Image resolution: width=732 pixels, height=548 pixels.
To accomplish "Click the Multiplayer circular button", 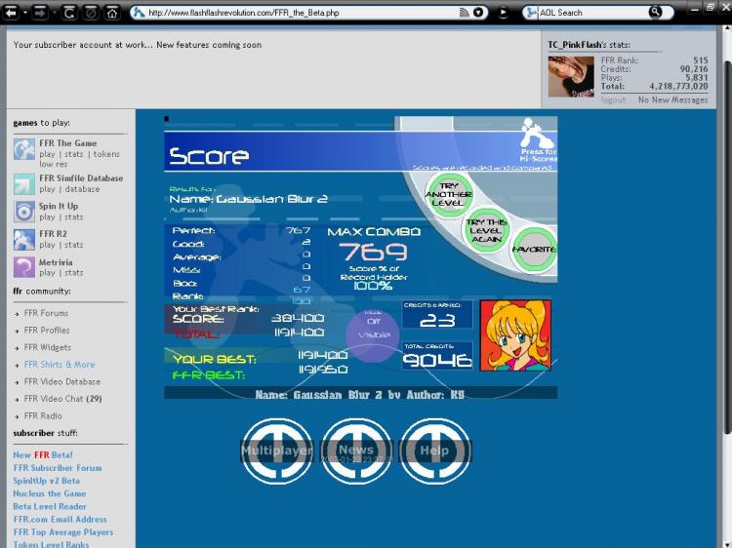I will click(277, 450).
